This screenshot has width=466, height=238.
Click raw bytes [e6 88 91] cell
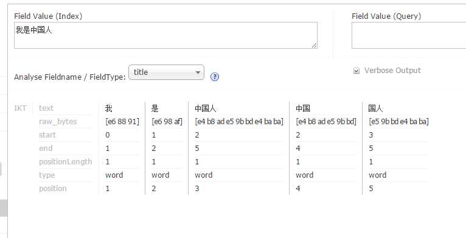[122, 121]
